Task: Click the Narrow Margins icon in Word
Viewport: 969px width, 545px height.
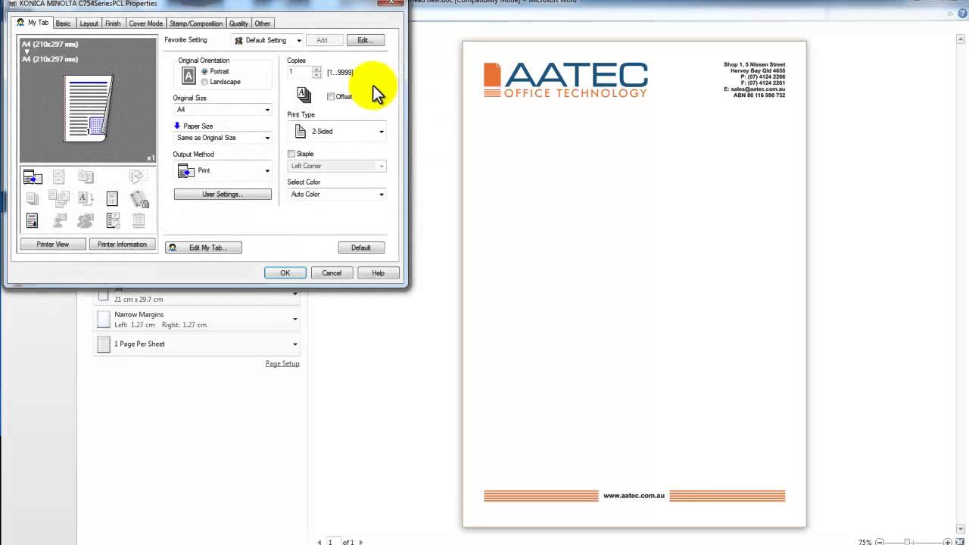Action: [104, 319]
